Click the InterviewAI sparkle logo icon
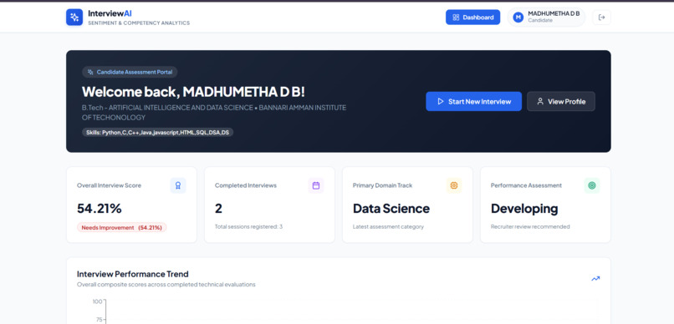 coord(74,18)
